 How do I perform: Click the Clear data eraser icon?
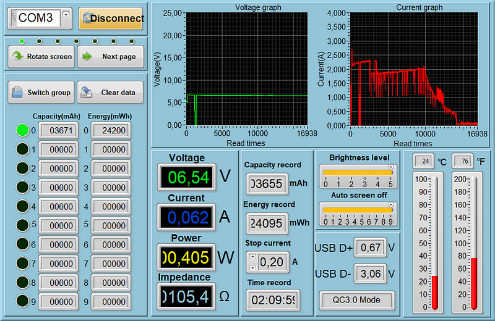(x=87, y=93)
